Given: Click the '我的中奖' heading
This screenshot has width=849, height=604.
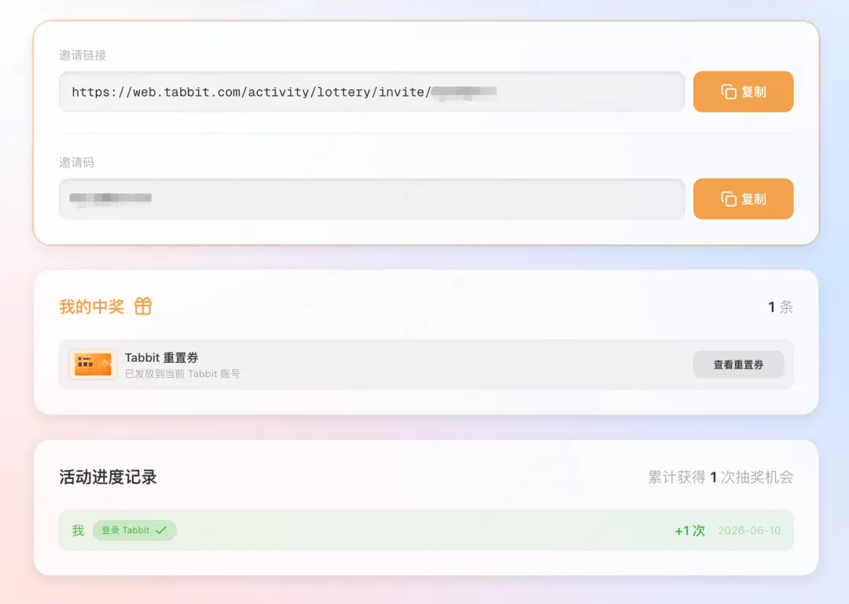Looking at the screenshot, I should point(91,306).
